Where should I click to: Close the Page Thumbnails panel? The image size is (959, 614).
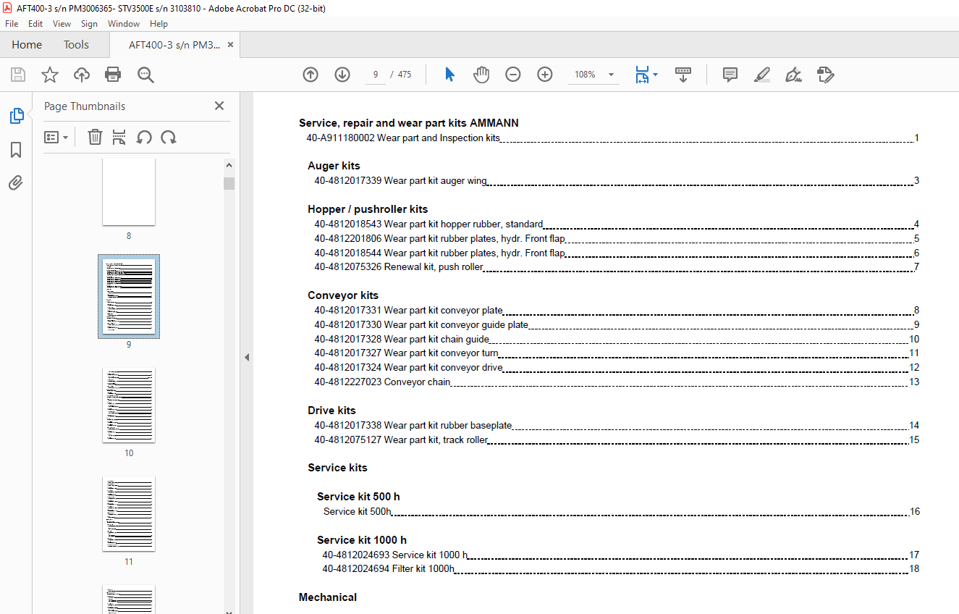coord(219,106)
